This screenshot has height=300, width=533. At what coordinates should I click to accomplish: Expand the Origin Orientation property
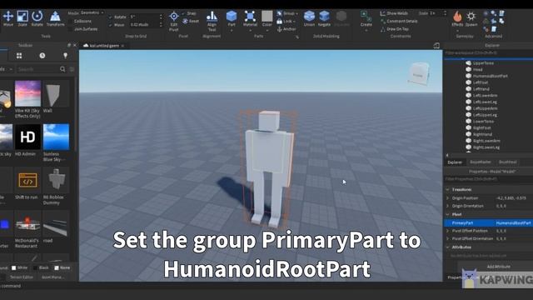448,206
